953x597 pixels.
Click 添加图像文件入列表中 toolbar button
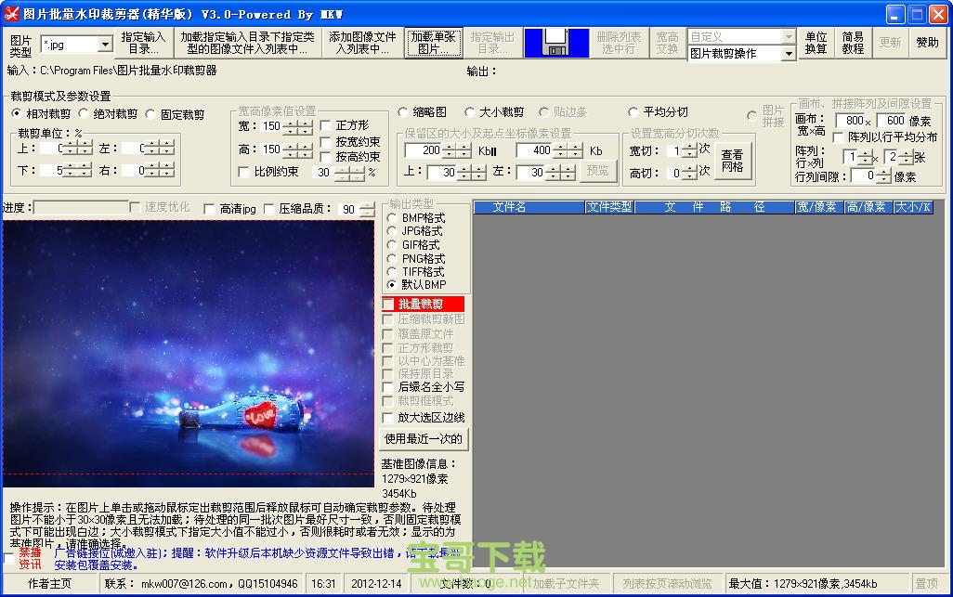tap(361, 43)
